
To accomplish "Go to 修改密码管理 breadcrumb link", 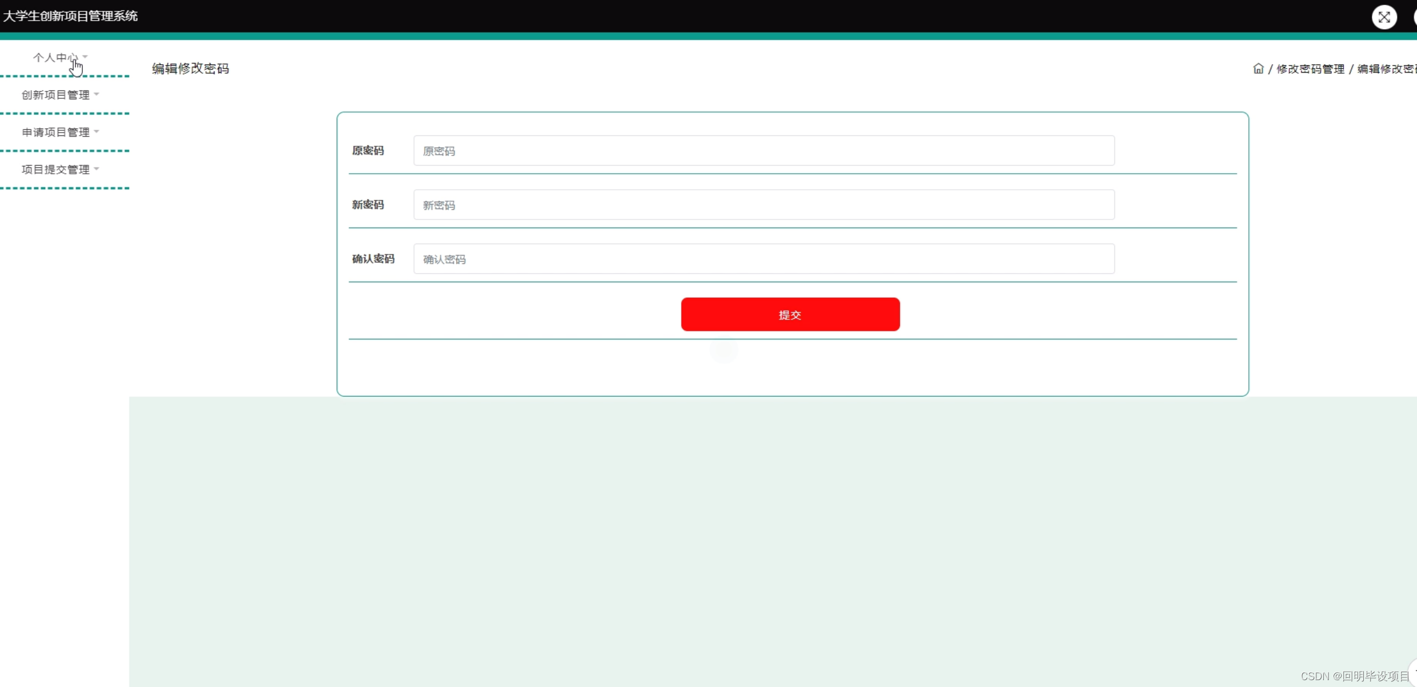I will click(1310, 69).
